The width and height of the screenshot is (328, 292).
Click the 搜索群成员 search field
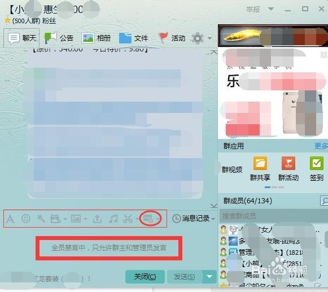[x=273, y=216]
